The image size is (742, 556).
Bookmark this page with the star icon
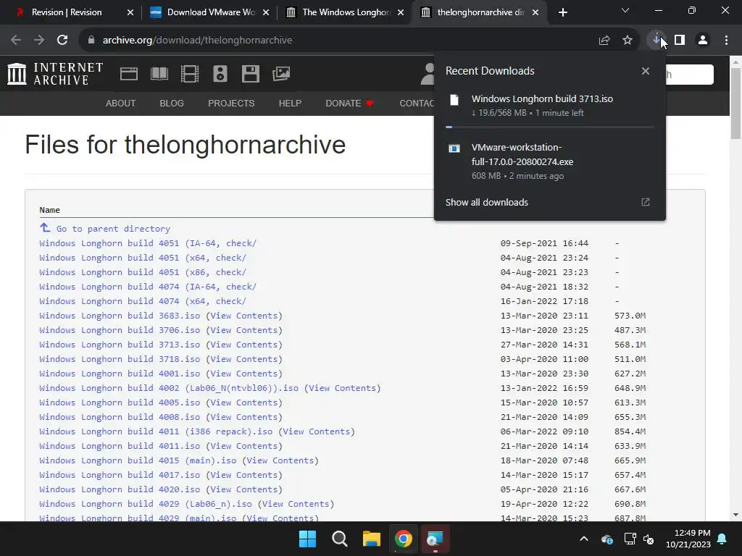[628, 41]
